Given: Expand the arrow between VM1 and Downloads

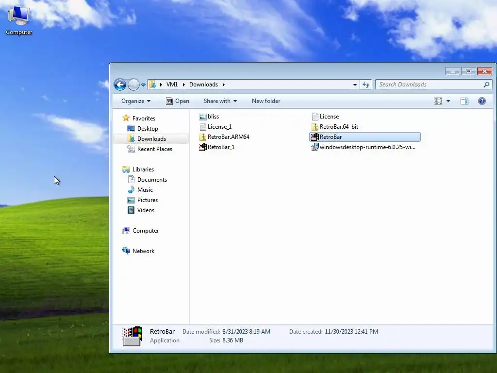Looking at the screenshot, I should coord(183,85).
